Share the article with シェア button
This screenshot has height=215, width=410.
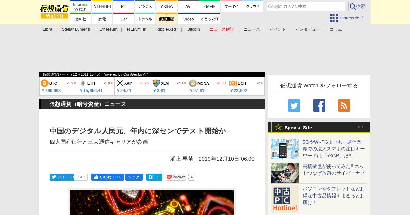[x=134, y=177]
